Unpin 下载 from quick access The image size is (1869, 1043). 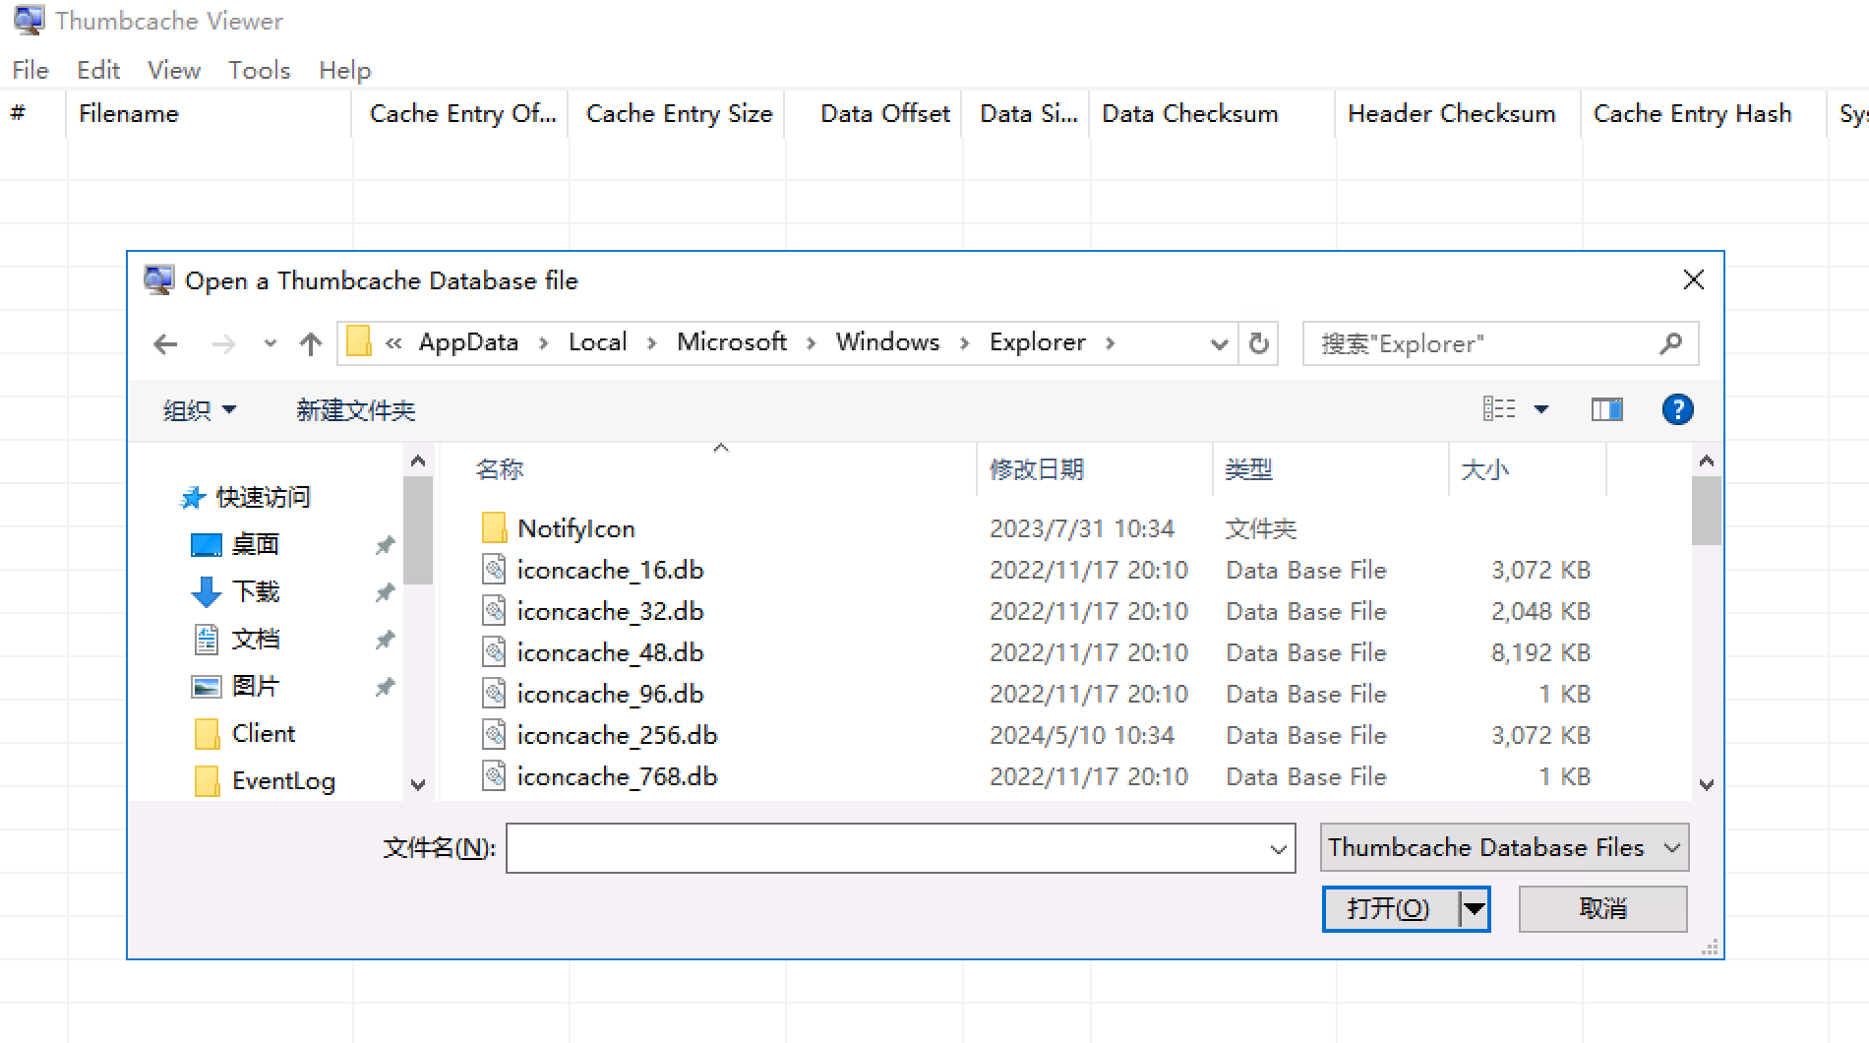pos(385,591)
